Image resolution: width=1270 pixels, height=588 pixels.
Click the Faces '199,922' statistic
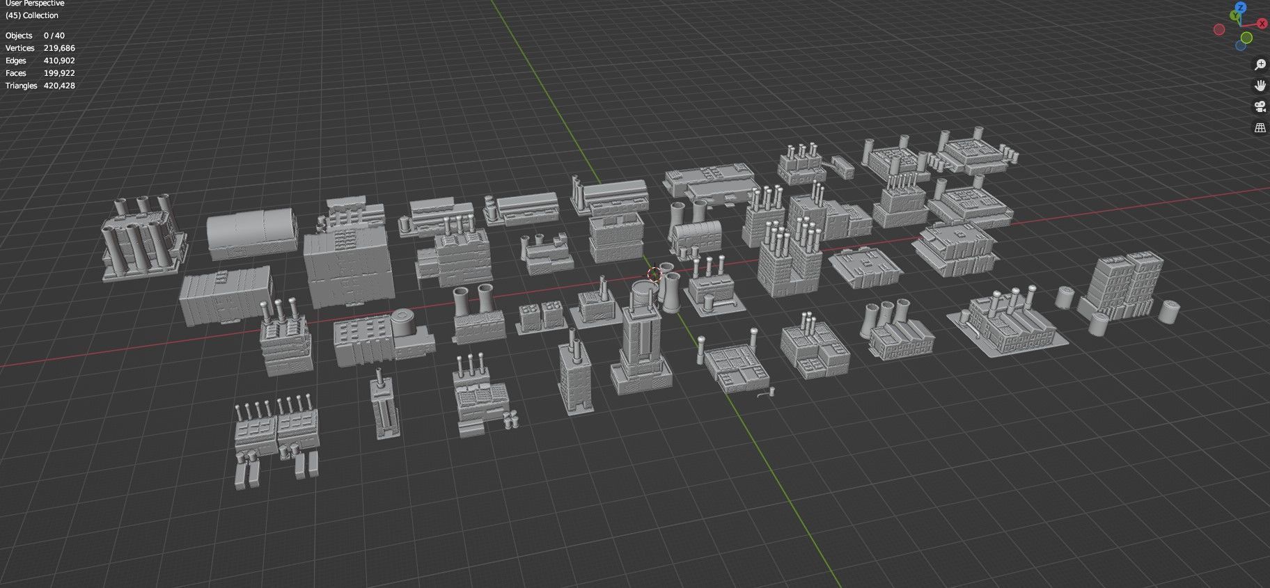[59, 73]
